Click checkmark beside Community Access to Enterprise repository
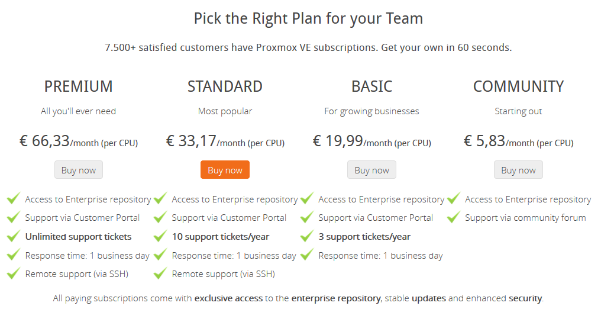This screenshot has height=309, width=601. pos(454,198)
